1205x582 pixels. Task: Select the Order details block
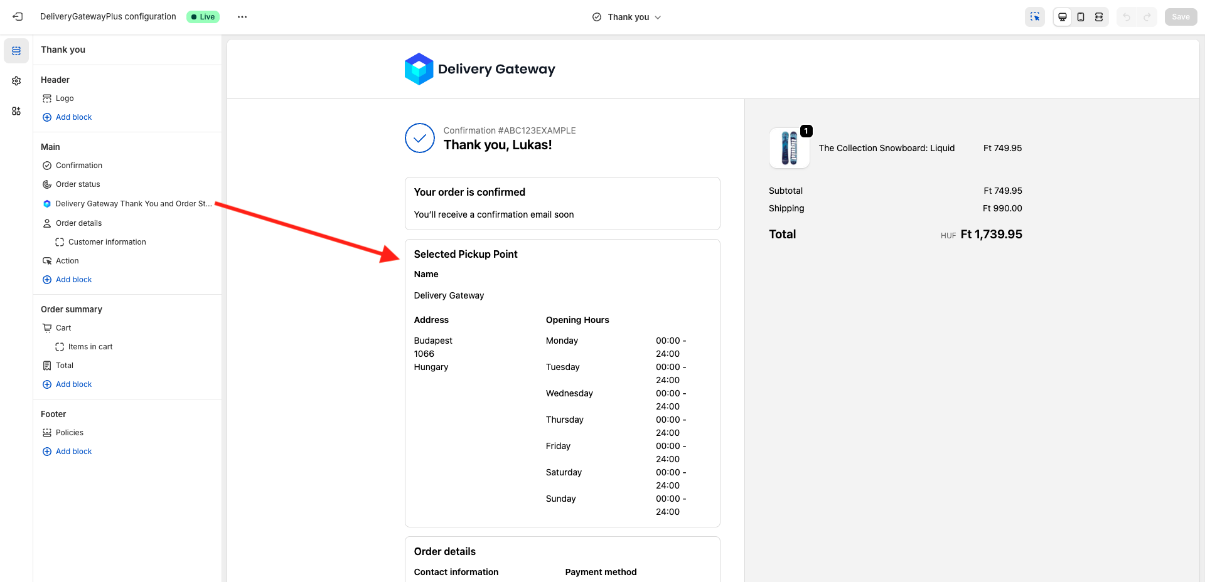[78, 223]
